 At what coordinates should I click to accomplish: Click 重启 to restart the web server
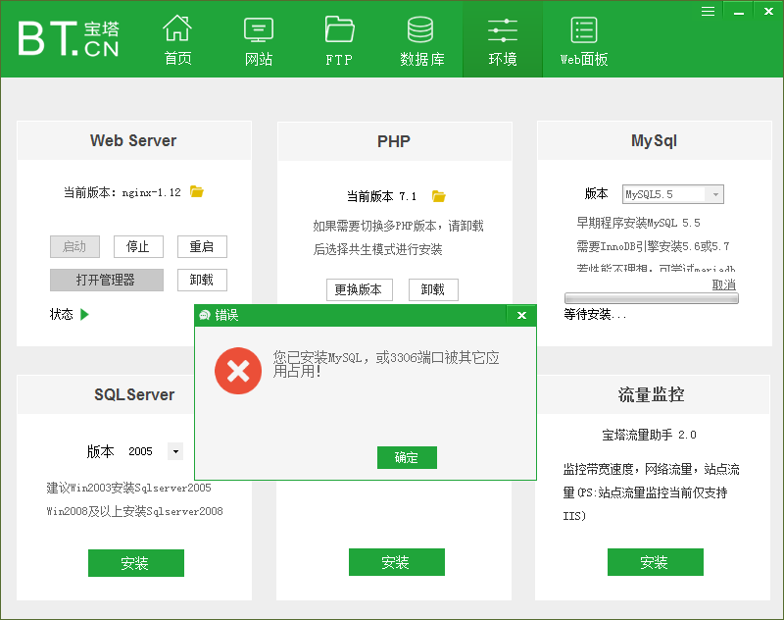[202, 246]
